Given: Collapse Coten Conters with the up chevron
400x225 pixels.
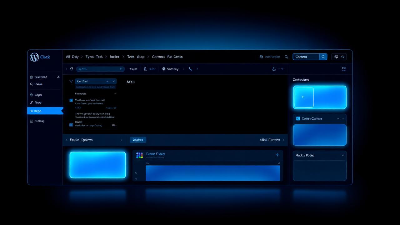Looking at the screenshot, I should coord(343,118).
